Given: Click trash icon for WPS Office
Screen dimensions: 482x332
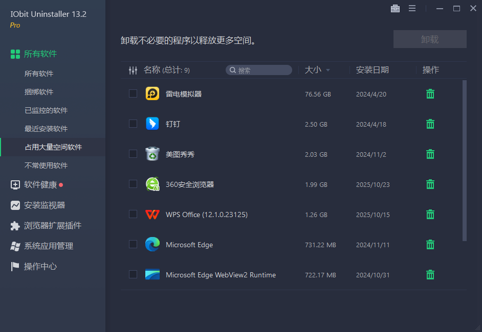Looking at the screenshot, I should point(430,214).
